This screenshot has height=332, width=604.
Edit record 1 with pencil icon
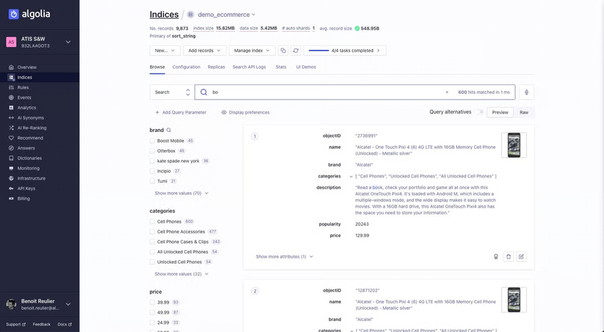(x=521, y=257)
